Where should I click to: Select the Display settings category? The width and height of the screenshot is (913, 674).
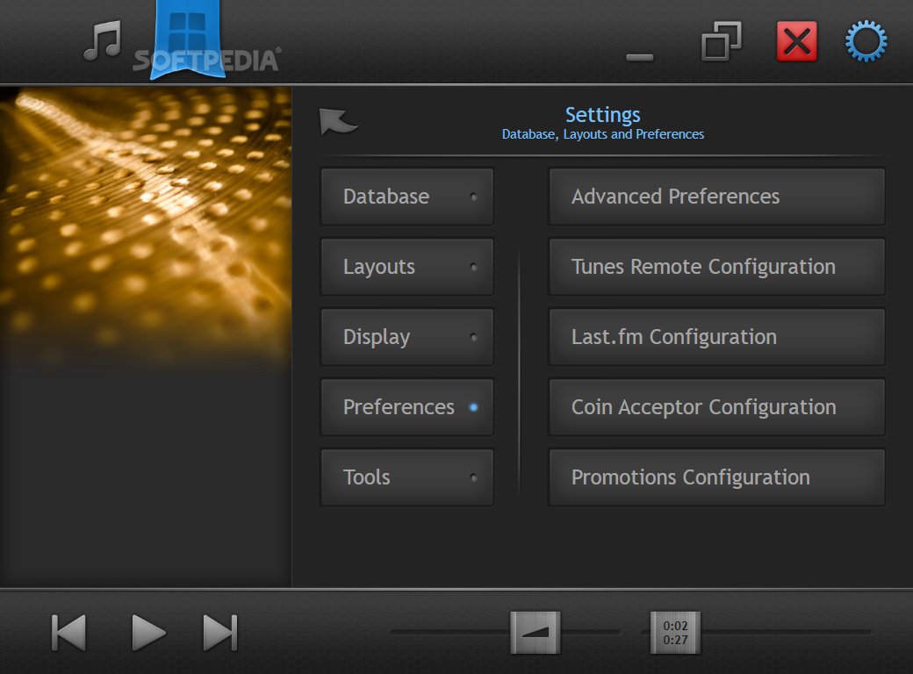[407, 337]
